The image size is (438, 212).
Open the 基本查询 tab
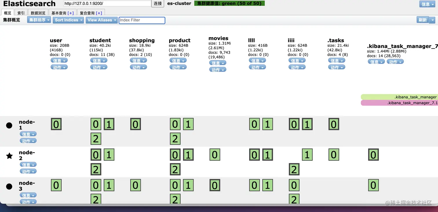(x=59, y=13)
